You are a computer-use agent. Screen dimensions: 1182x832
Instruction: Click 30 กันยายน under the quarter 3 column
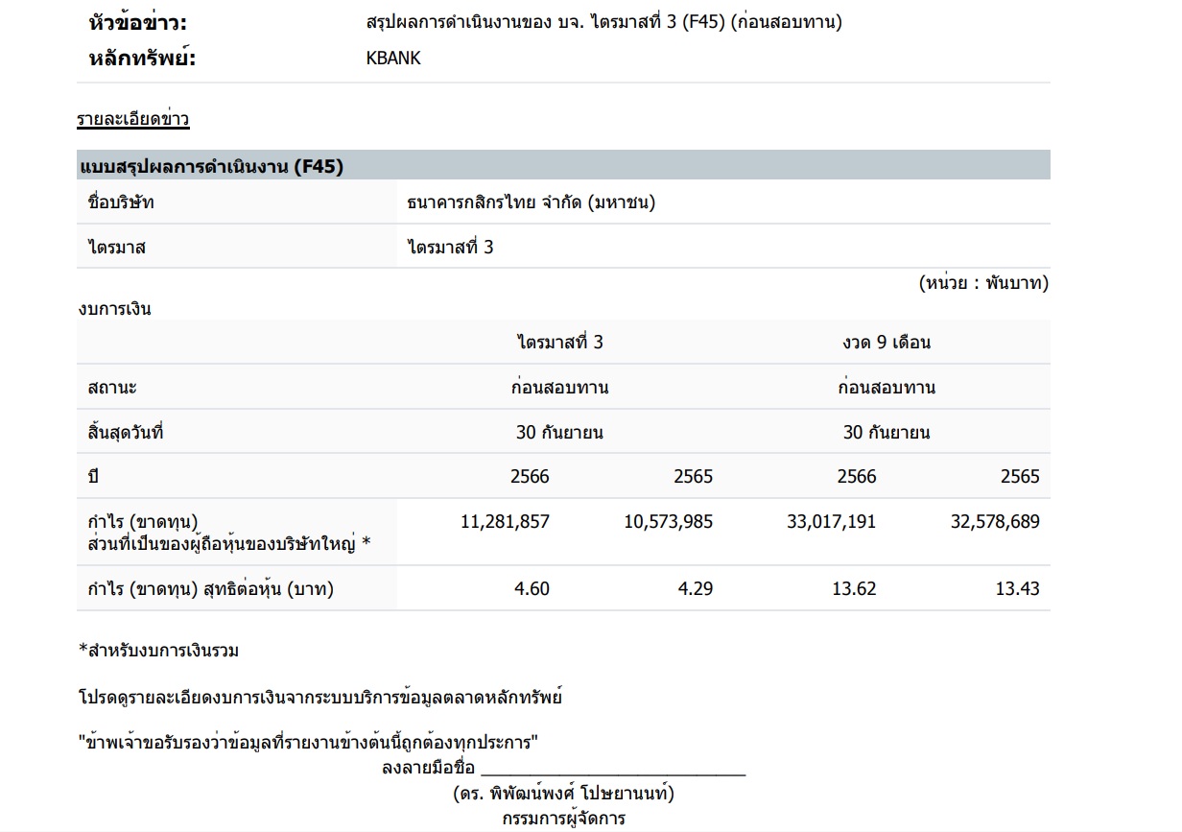click(x=560, y=432)
